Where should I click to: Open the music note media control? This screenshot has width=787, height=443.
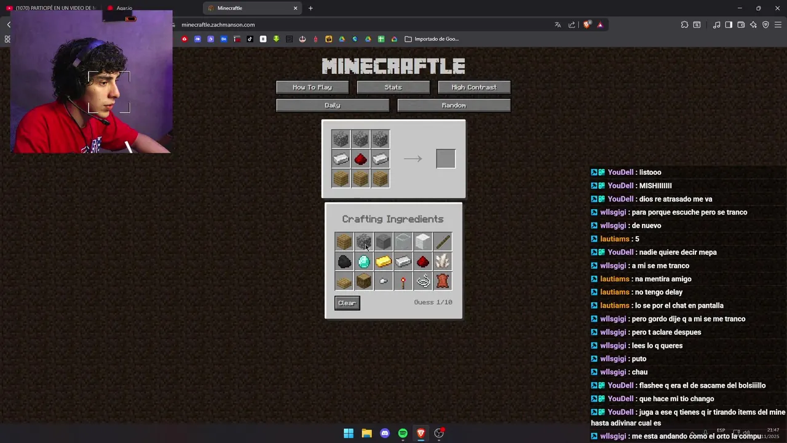click(716, 25)
